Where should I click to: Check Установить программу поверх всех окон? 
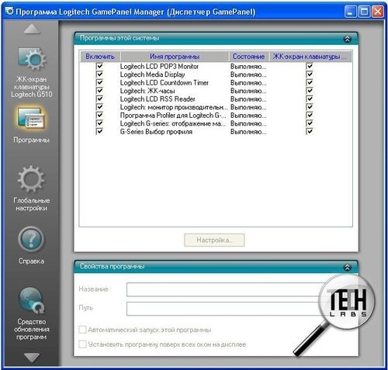(x=82, y=344)
